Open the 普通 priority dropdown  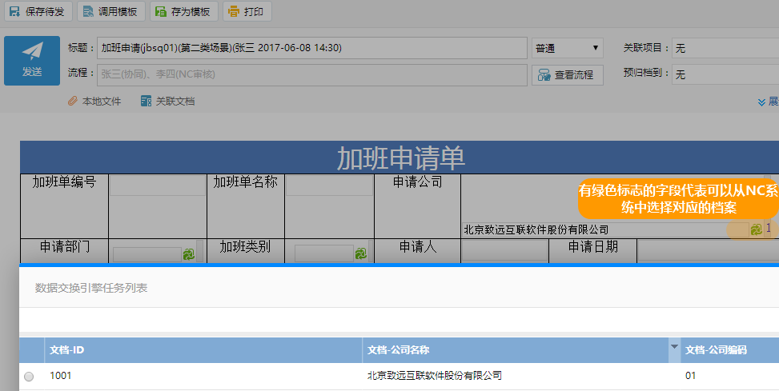(568, 48)
